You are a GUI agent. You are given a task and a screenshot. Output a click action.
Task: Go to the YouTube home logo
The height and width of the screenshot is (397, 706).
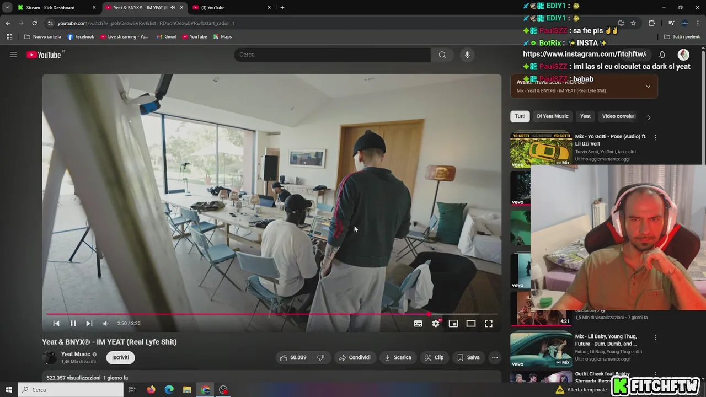coord(45,55)
